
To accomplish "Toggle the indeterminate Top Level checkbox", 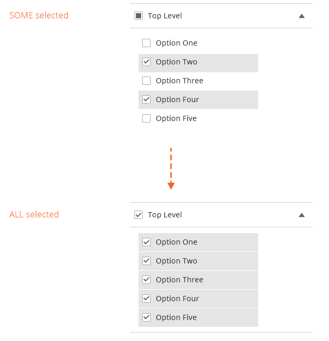I will [x=139, y=16].
